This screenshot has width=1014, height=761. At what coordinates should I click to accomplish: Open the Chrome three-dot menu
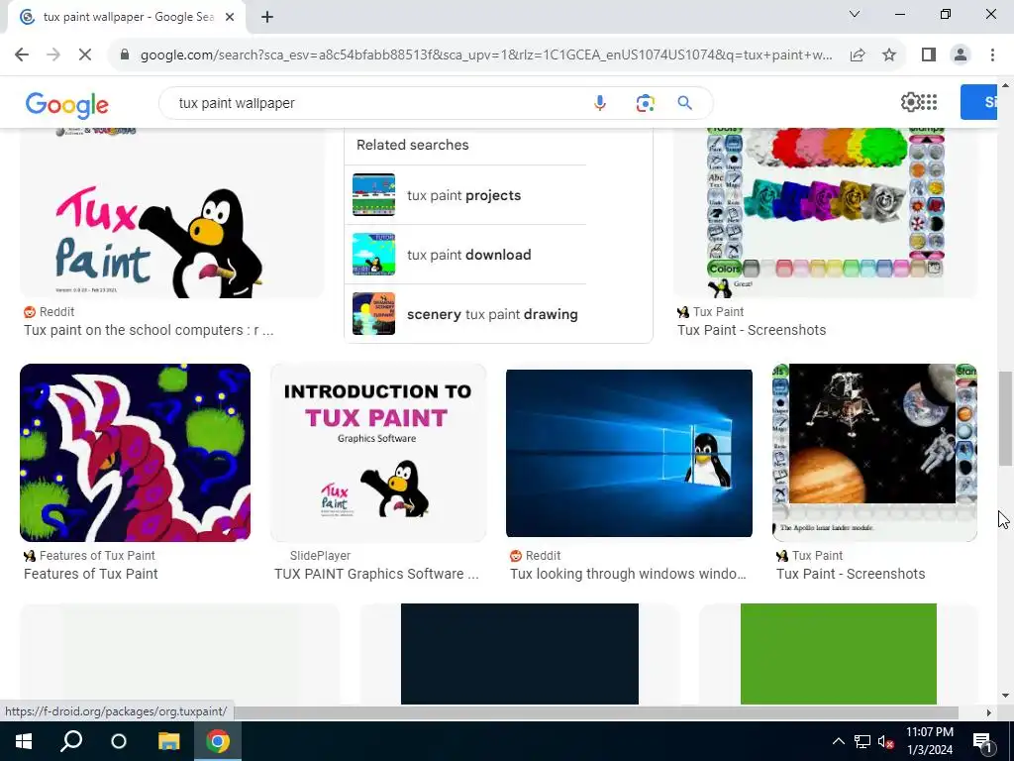pyautogui.click(x=992, y=55)
